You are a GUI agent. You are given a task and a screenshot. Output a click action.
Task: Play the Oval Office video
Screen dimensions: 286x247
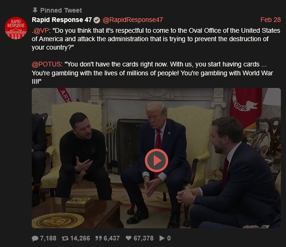pyautogui.click(x=156, y=160)
